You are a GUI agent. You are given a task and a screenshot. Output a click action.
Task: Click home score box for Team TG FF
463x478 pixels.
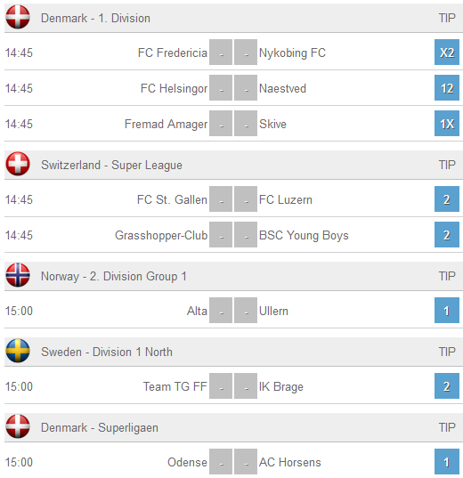221,386
